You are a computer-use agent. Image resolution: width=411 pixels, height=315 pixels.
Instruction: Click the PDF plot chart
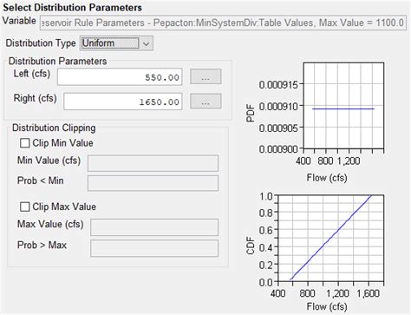tap(343, 106)
